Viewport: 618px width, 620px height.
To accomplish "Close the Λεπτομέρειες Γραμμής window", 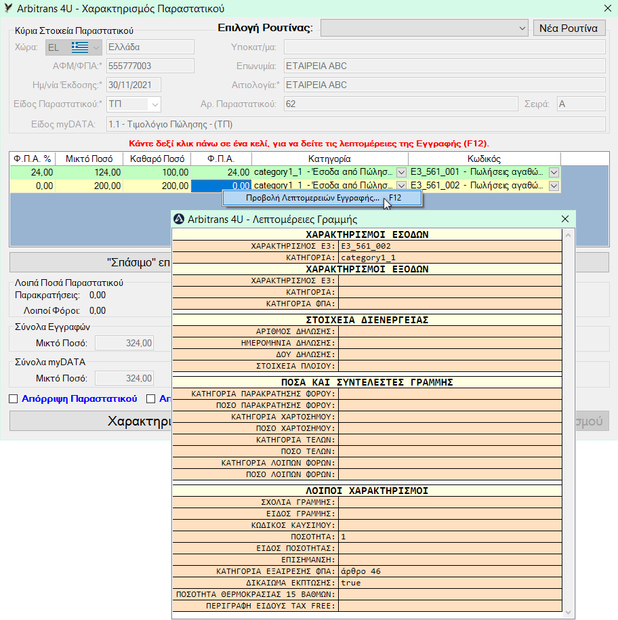I will point(565,219).
